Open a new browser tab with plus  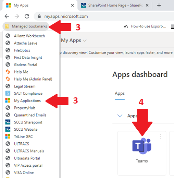[159, 5]
